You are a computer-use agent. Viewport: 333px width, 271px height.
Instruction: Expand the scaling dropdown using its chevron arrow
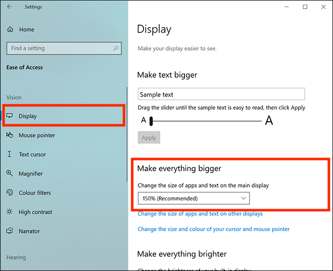[x=243, y=198]
